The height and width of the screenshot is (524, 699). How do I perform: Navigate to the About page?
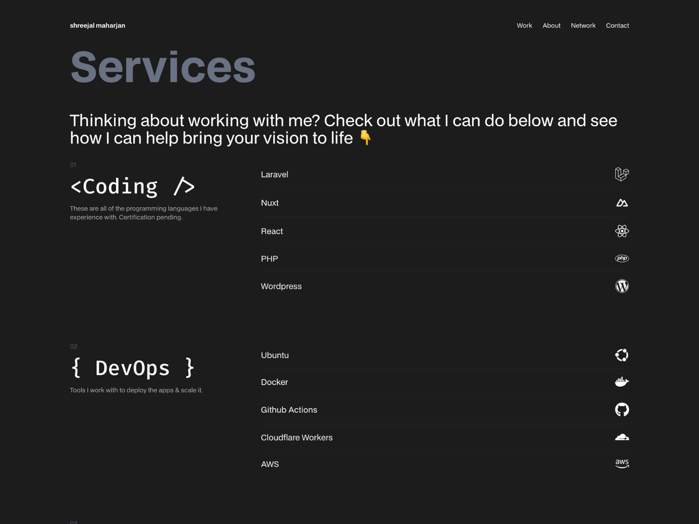point(551,25)
